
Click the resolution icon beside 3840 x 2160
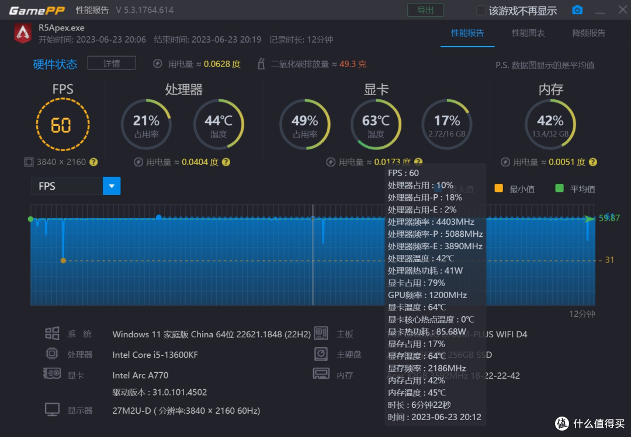(x=29, y=162)
